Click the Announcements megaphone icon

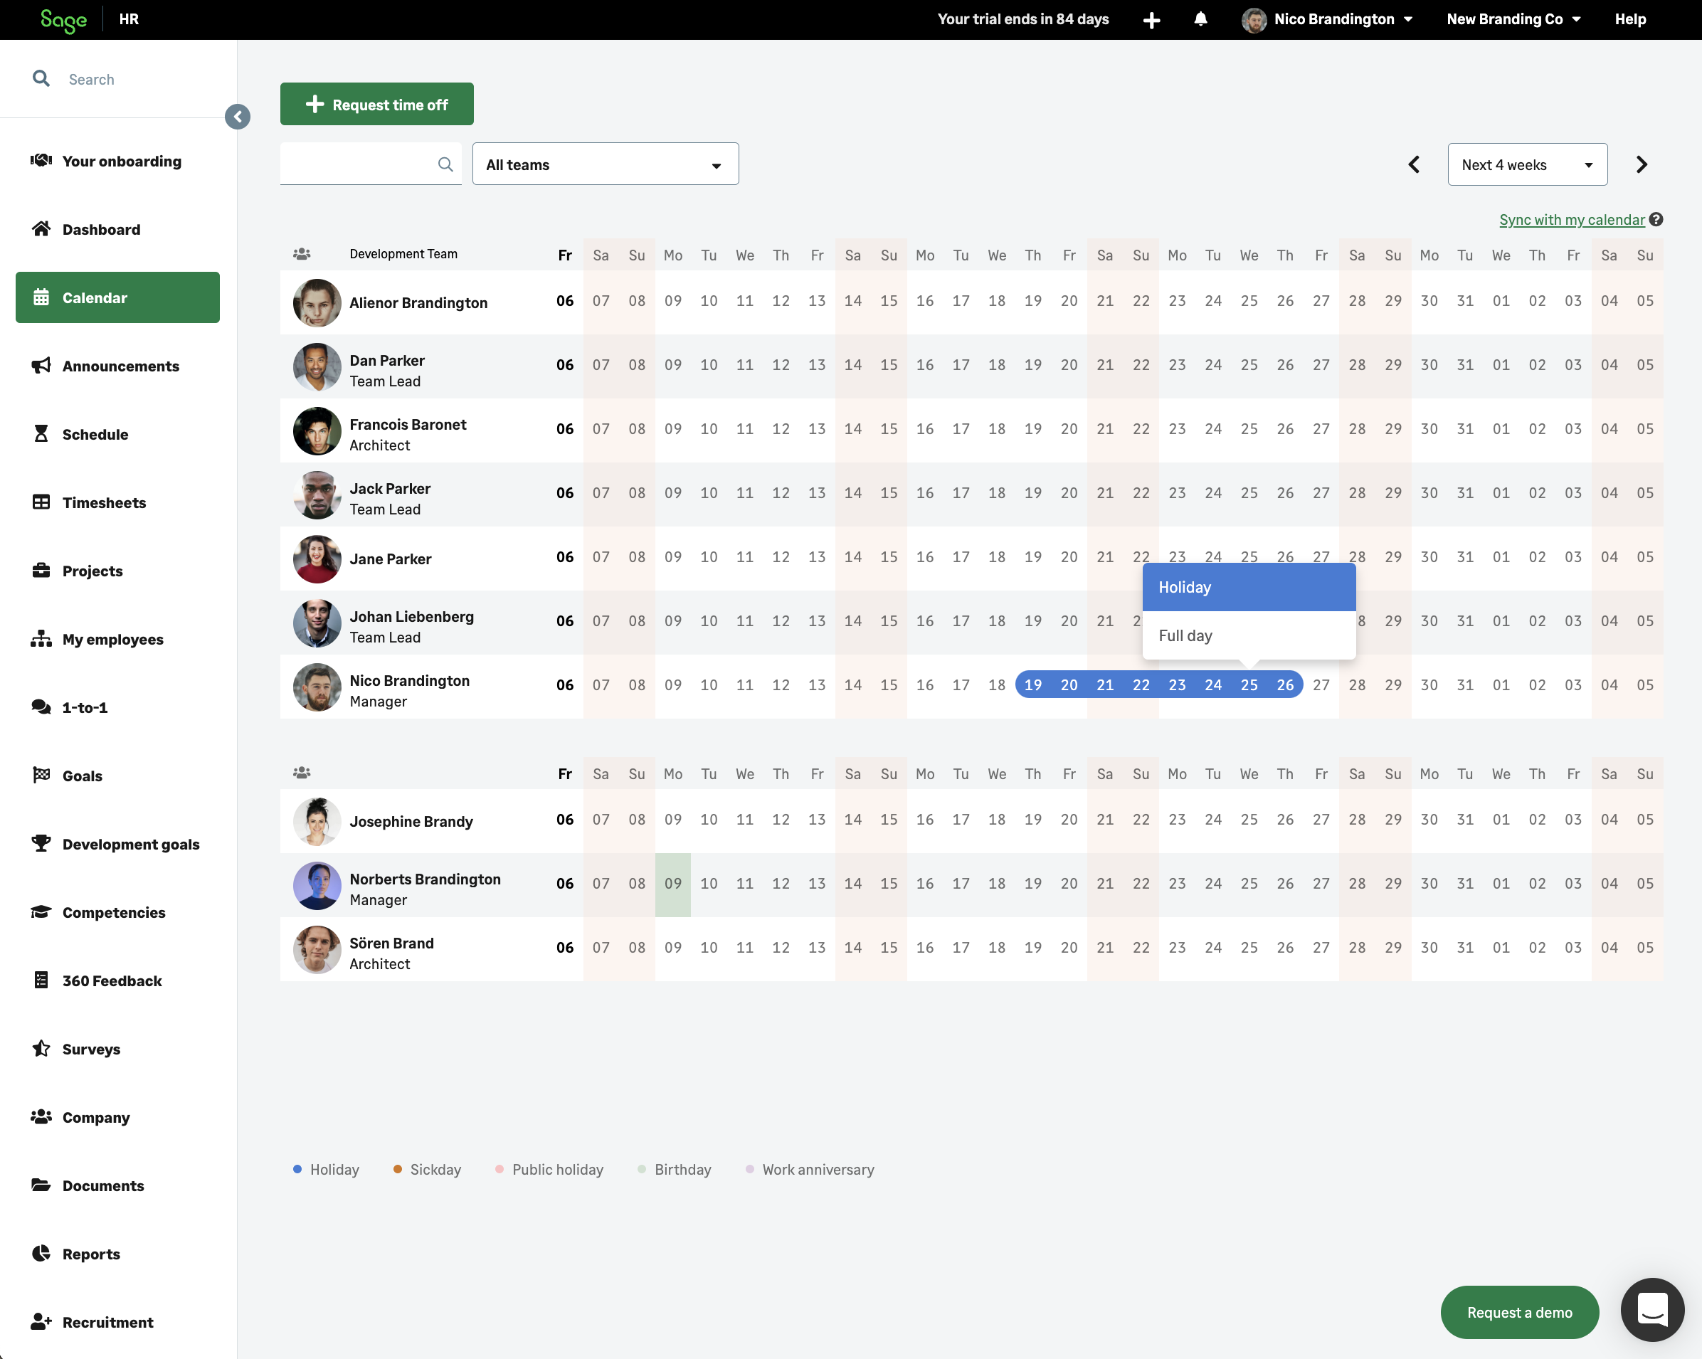[x=41, y=366]
